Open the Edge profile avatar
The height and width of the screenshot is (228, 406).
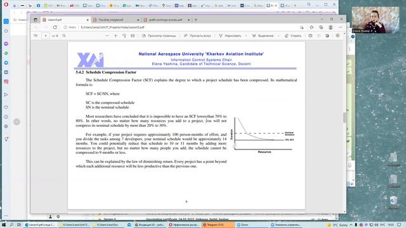point(331,27)
